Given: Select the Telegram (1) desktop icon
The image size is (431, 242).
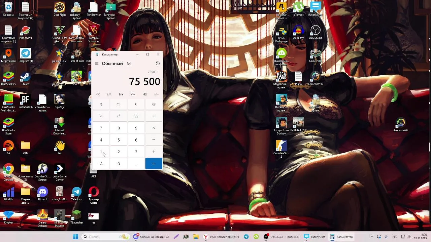Looking at the screenshot, I should pos(26,56).
